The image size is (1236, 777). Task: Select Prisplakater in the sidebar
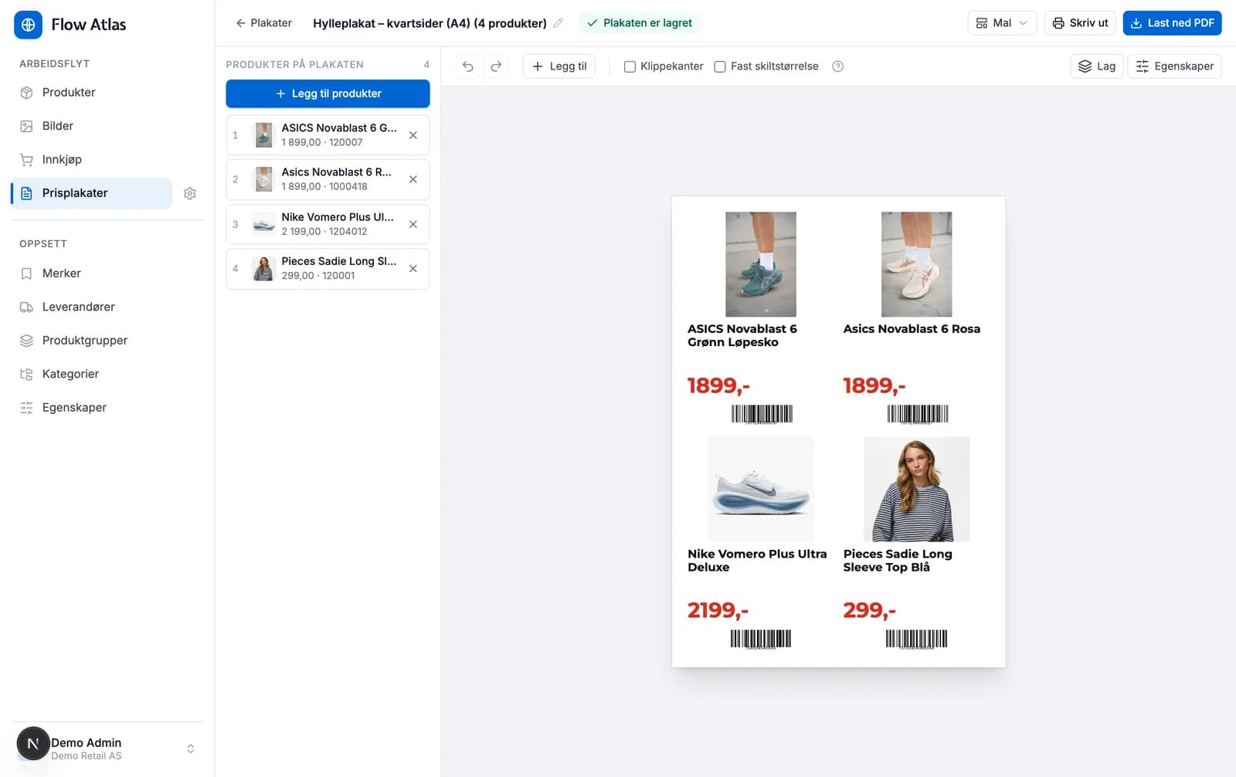point(92,193)
